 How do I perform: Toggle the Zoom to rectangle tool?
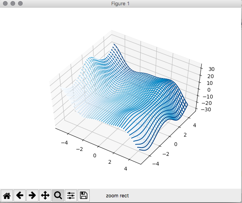click(x=58, y=195)
